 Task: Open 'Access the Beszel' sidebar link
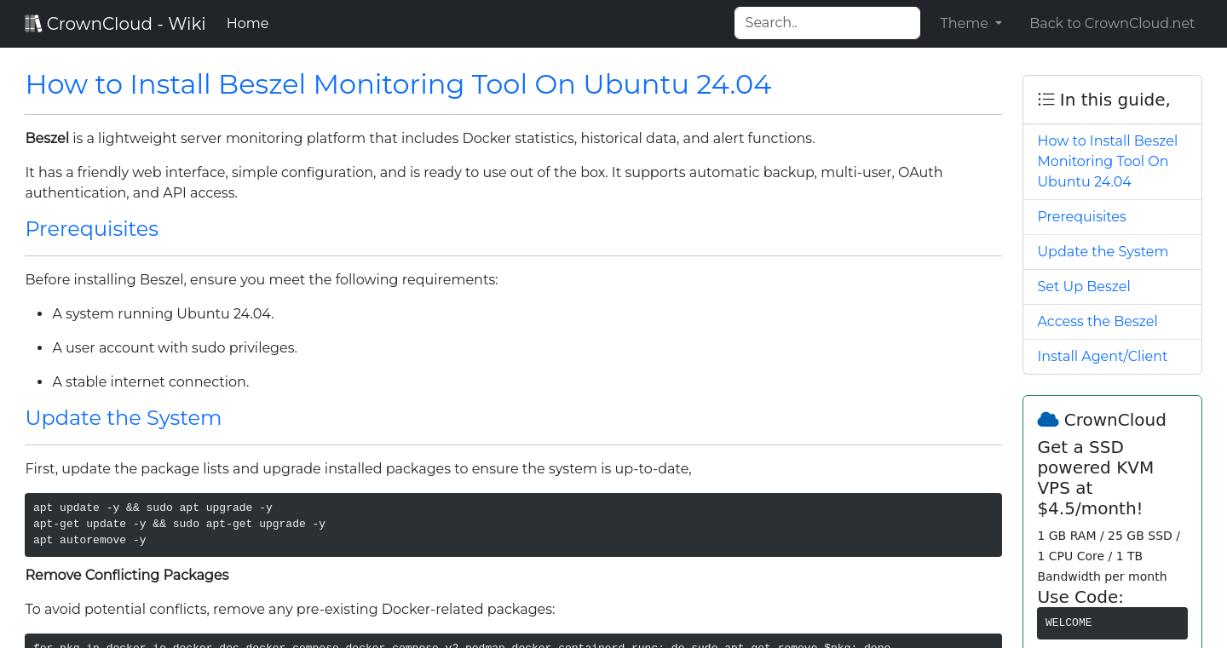click(x=1097, y=321)
